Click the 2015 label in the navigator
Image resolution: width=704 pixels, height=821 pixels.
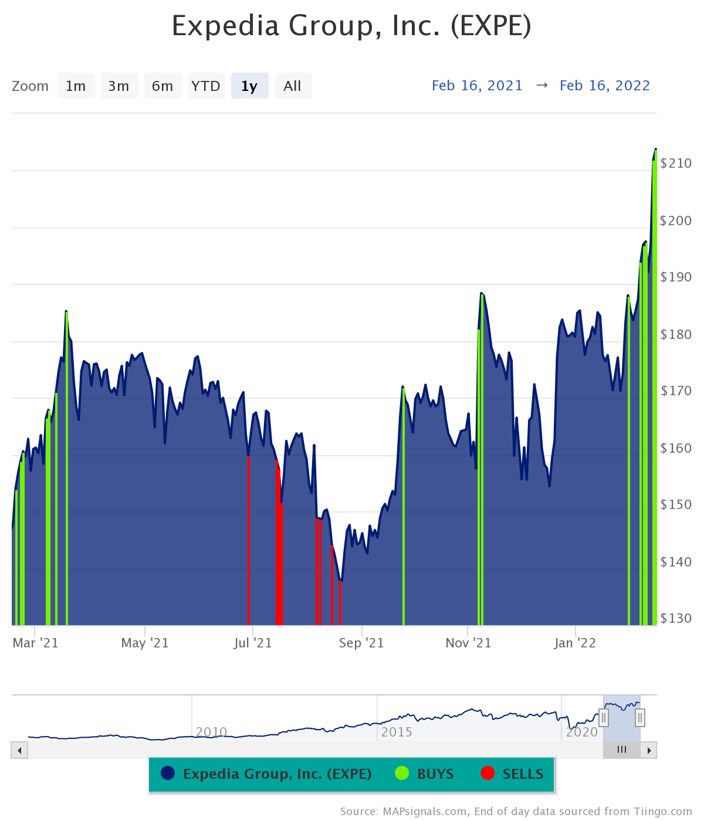397,732
